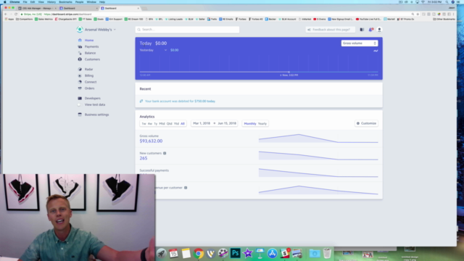This screenshot has width=464, height=261.
Task: Open the notifications bell icon
Action: [x=370, y=30]
